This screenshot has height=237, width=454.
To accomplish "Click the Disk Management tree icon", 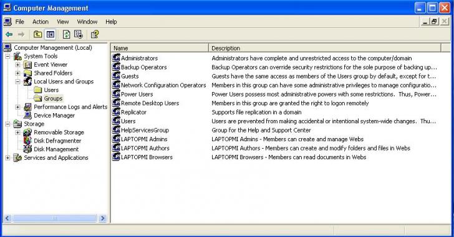I will click(x=27, y=149).
